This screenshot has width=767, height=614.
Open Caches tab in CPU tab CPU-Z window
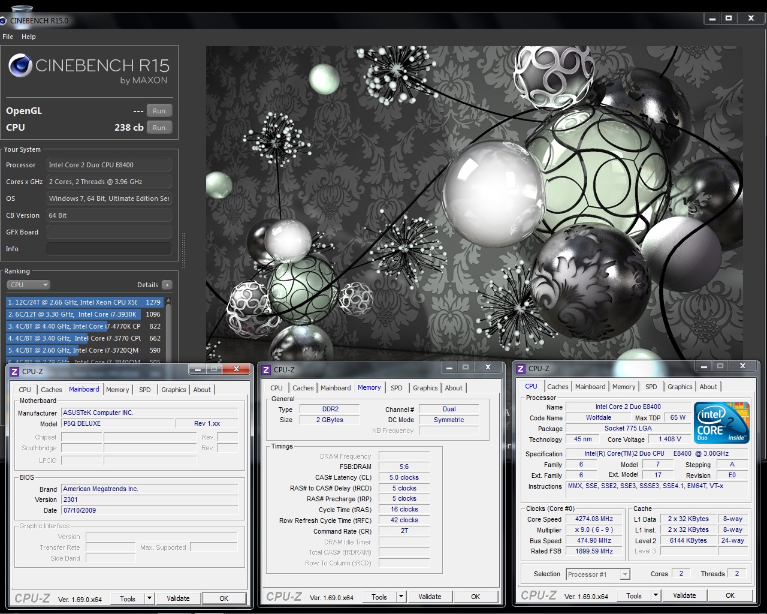[x=558, y=387]
